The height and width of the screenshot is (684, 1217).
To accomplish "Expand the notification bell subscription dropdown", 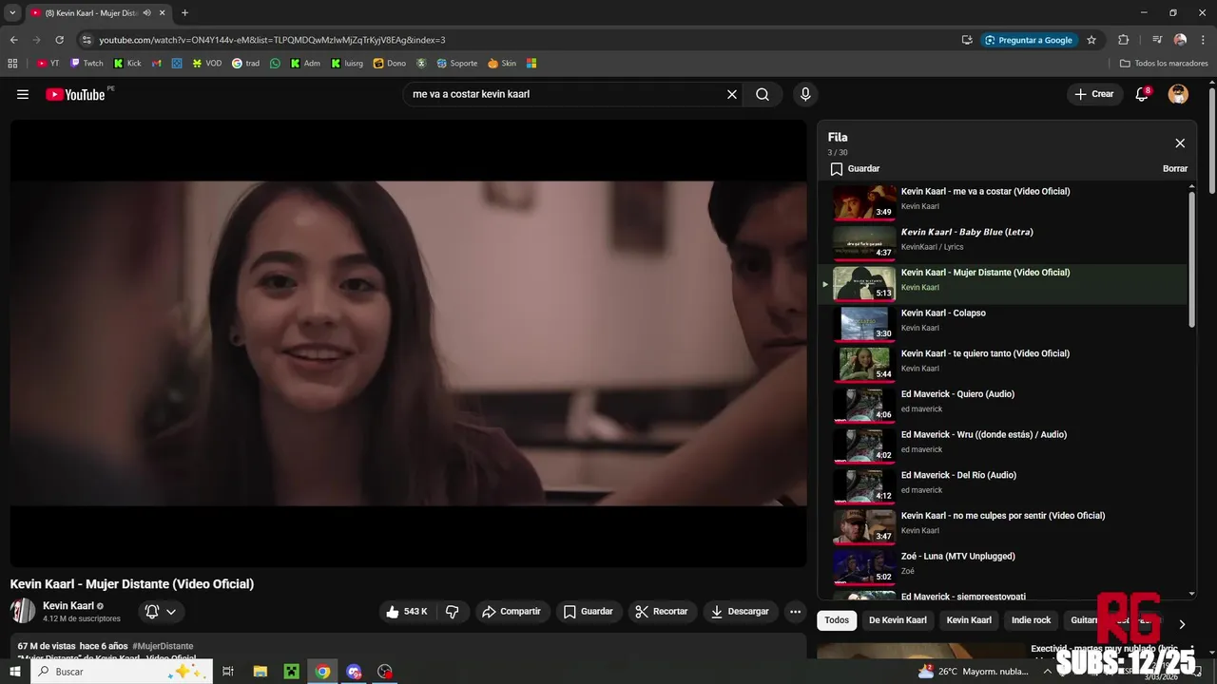I will pyautogui.click(x=171, y=612).
